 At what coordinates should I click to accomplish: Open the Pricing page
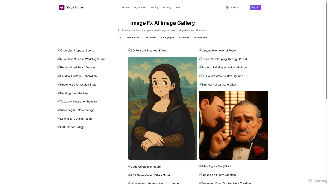155,8
